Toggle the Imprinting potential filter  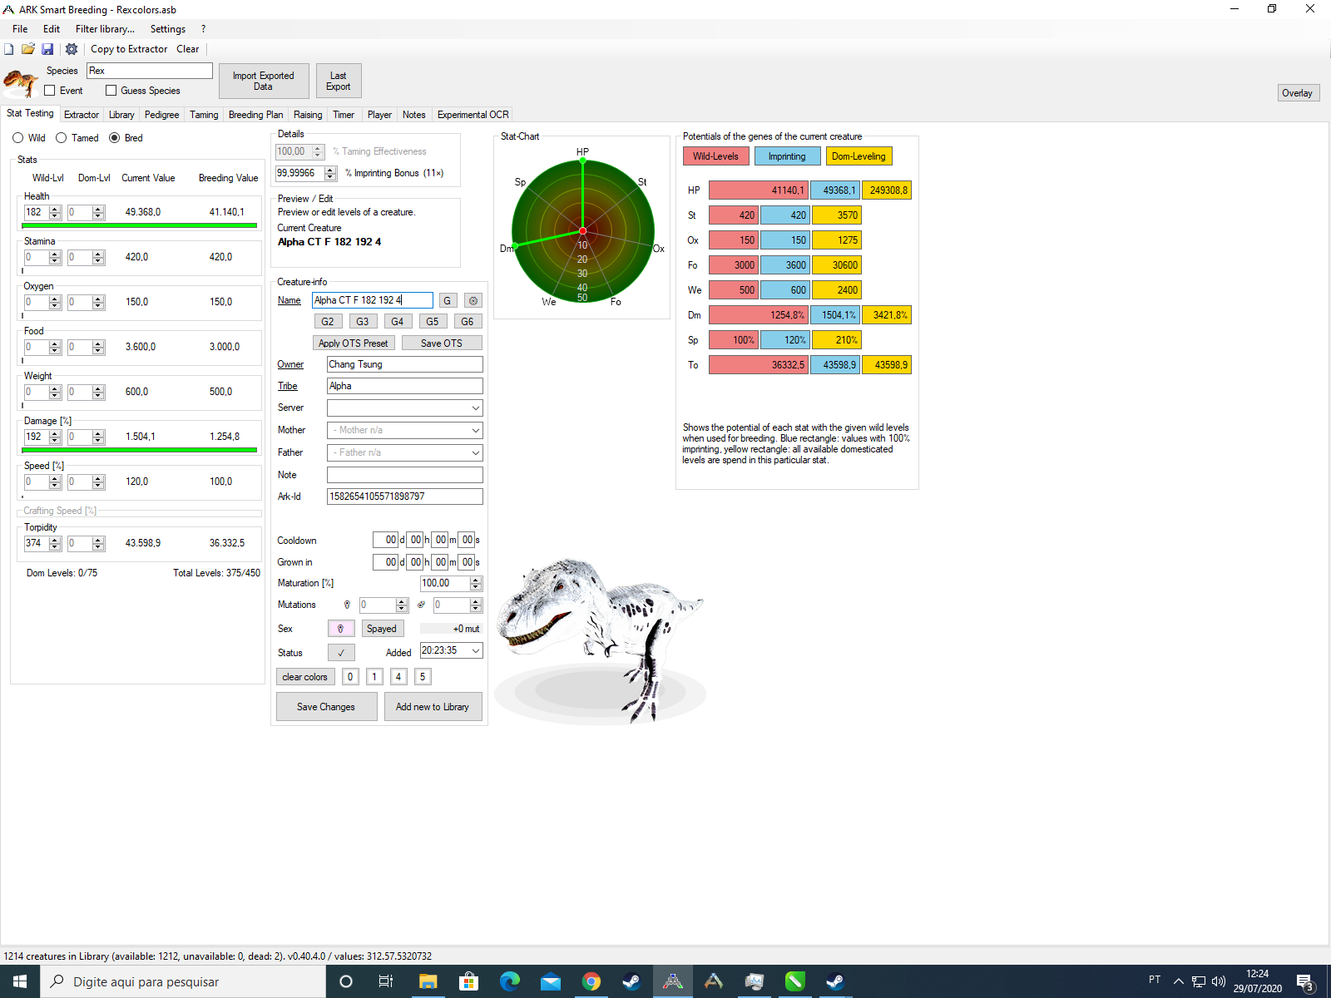[x=787, y=156]
